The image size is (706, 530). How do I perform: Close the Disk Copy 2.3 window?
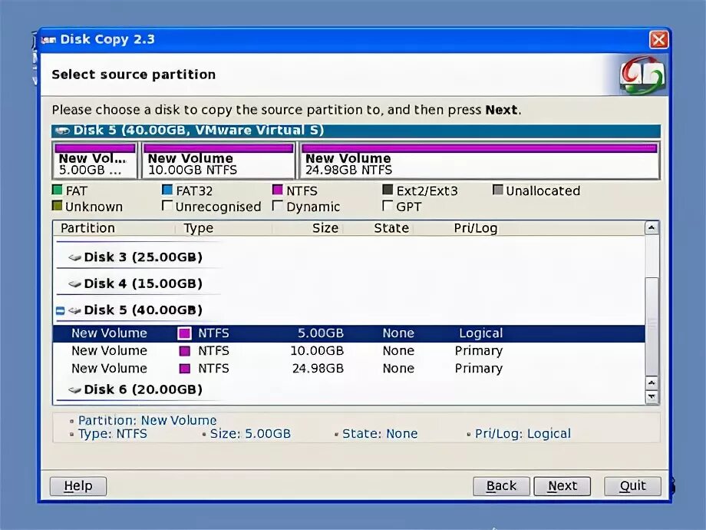[658, 40]
